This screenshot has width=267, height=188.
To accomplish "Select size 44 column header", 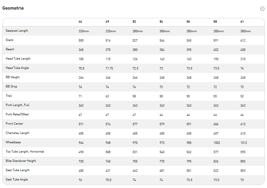I will (x=80, y=22).
